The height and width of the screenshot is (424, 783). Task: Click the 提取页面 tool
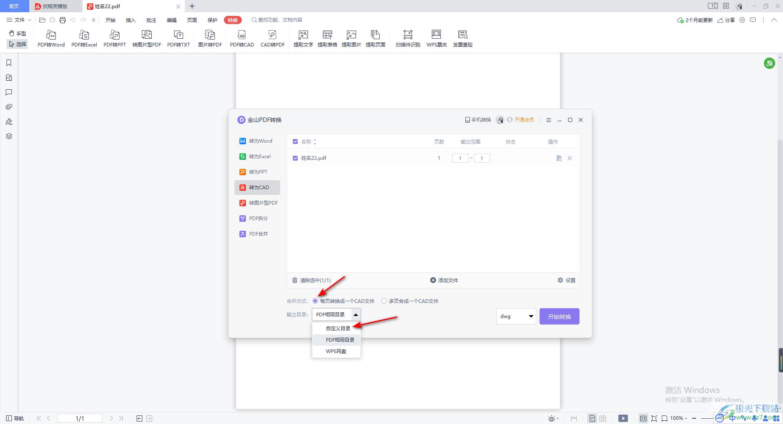click(375, 39)
